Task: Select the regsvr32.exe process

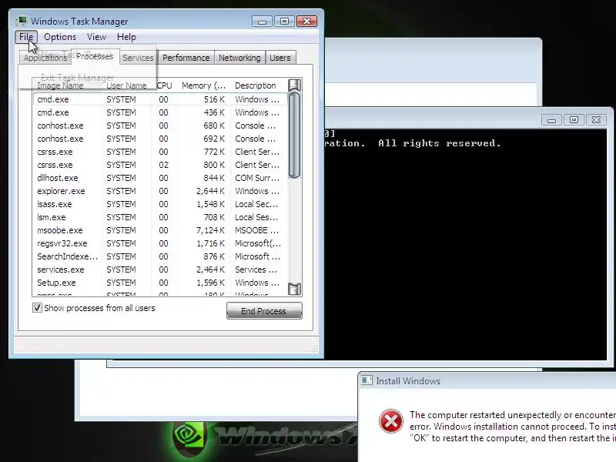Action: [160, 243]
